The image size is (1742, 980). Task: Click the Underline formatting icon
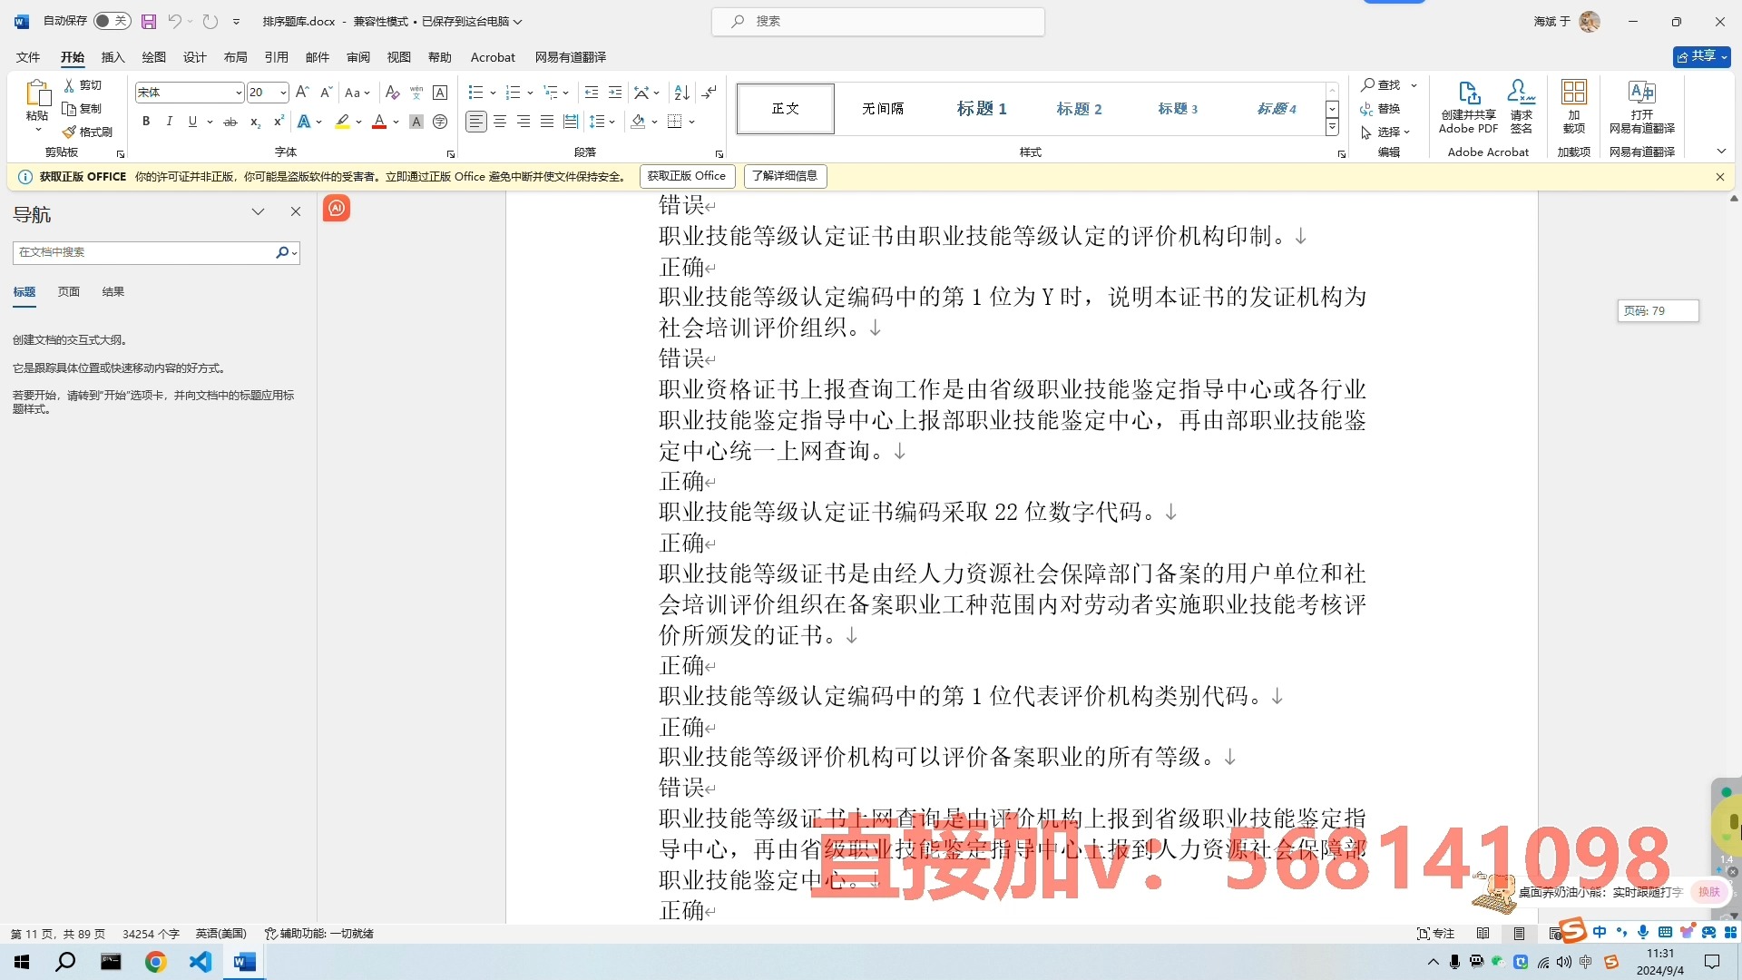coord(192,121)
